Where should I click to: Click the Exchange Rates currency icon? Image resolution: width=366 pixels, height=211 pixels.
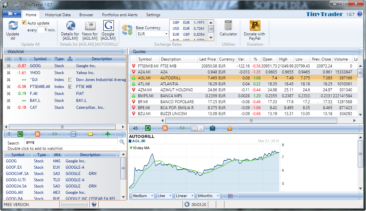(127, 30)
